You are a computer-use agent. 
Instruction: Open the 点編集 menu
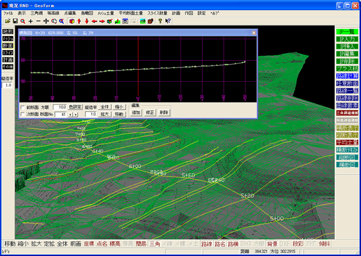click(70, 13)
